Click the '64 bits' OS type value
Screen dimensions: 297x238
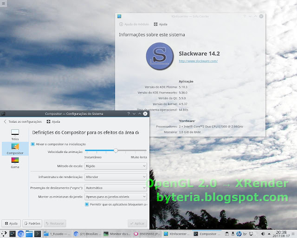pyautogui.click(x=183, y=110)
